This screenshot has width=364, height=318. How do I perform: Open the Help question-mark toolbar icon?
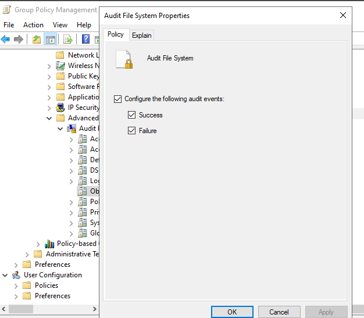(x=85, y=39)
